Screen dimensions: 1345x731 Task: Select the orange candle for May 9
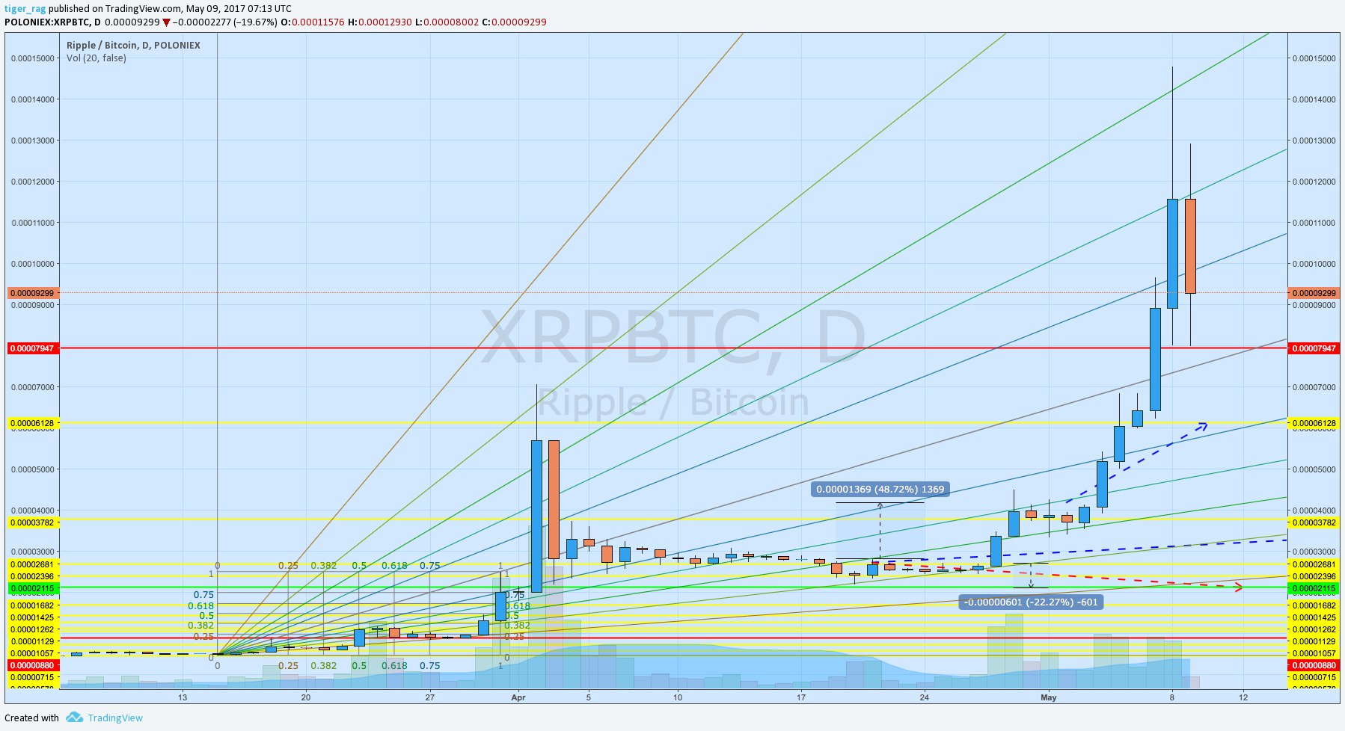point(1190,245)
